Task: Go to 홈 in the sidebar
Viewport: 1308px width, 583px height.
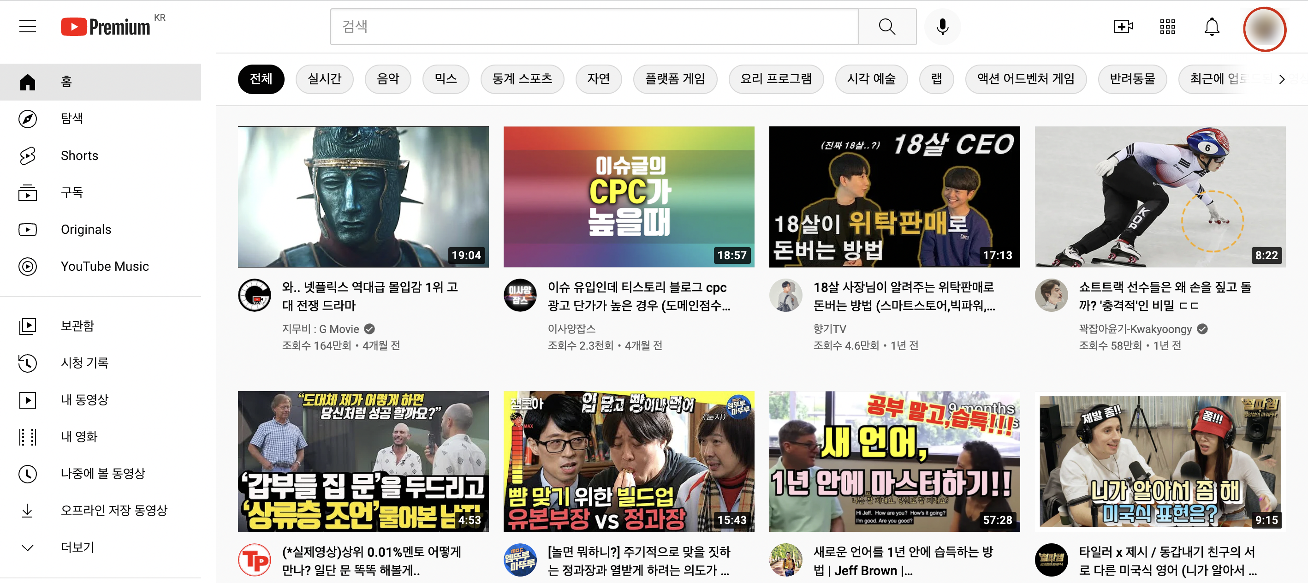Action: coord(101,82)
